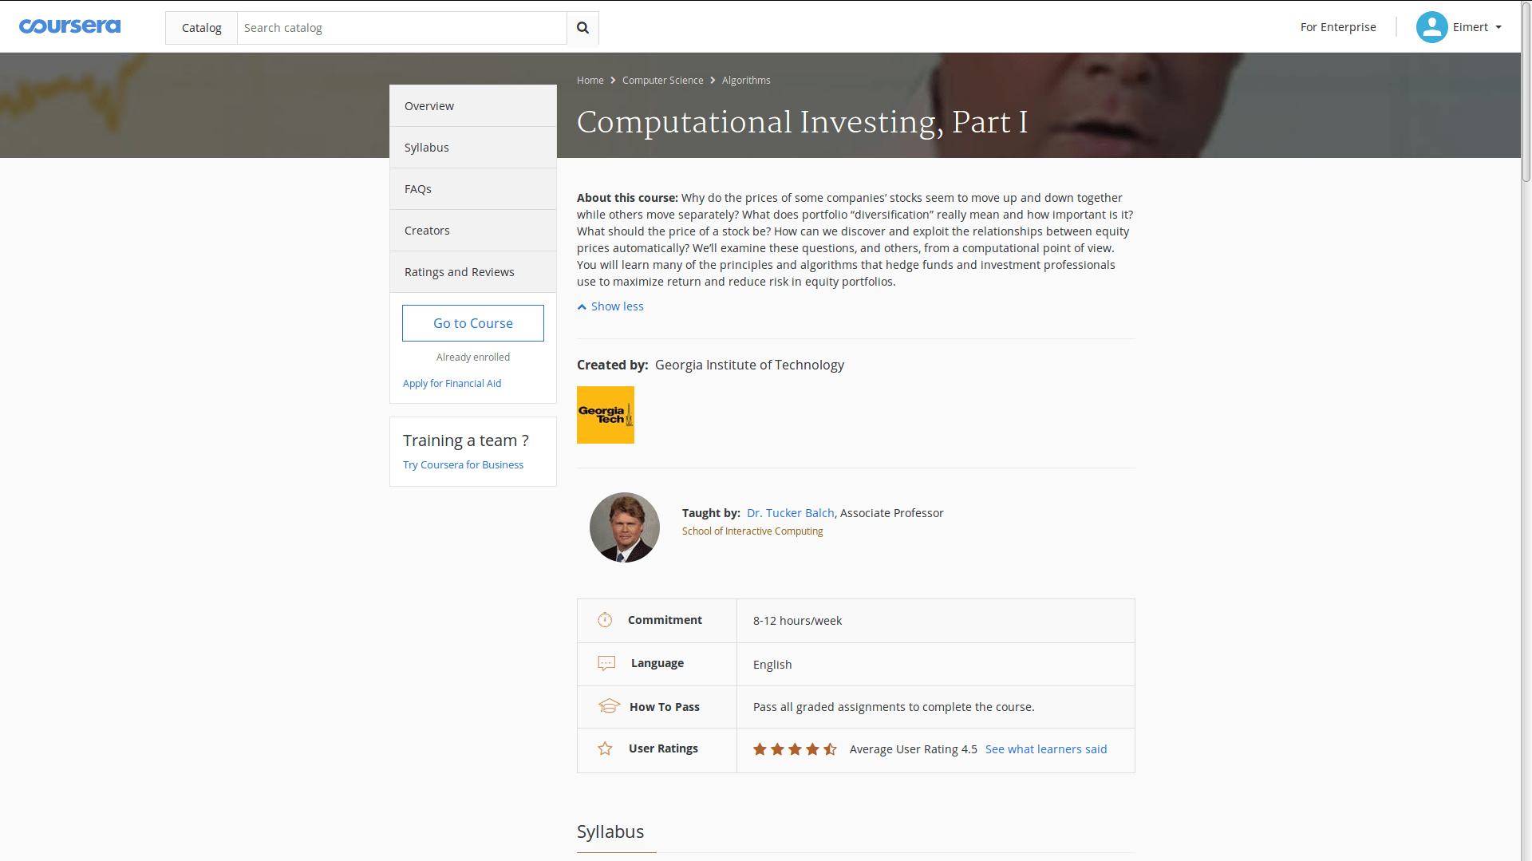Click the Commitment clock icon
The image size is (1532, 861).
pos(606,620)
